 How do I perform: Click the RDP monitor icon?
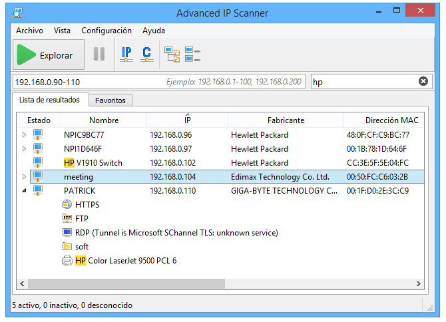(x=67, y=232)
